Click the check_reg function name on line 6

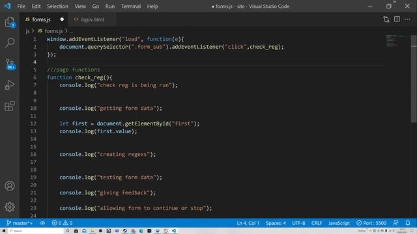click(89, 77)
